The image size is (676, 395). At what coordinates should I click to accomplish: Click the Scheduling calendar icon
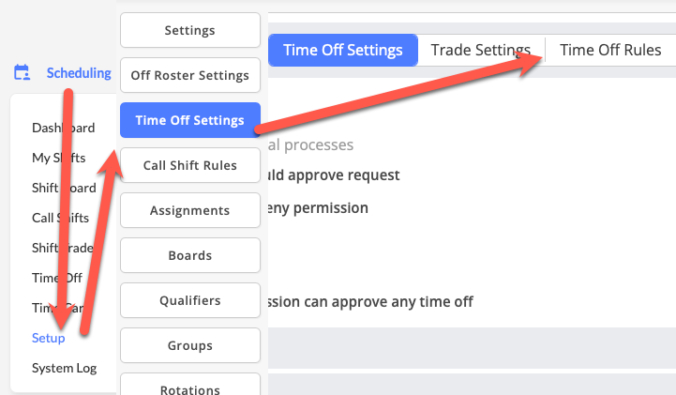click(x=23, y=72)
